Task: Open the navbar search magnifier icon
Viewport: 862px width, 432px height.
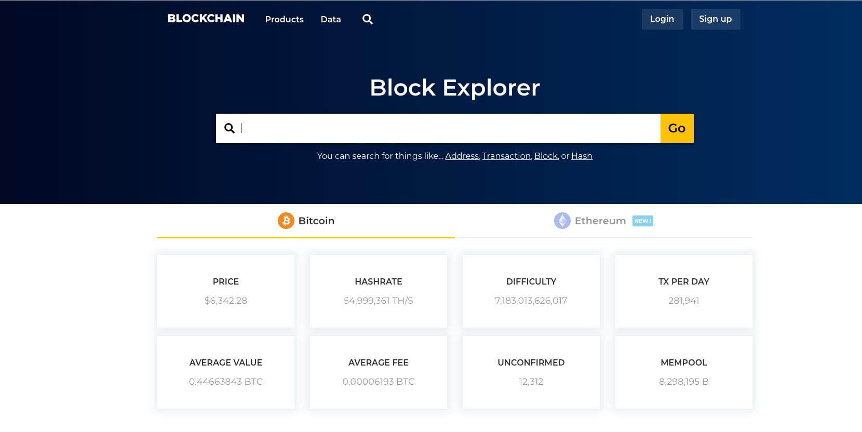Action: (368, 19)
